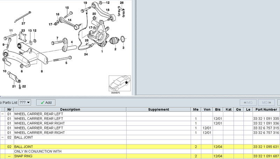
Task: Collapse the 01 Wheel Carrier group
Action: pos(2,114)
